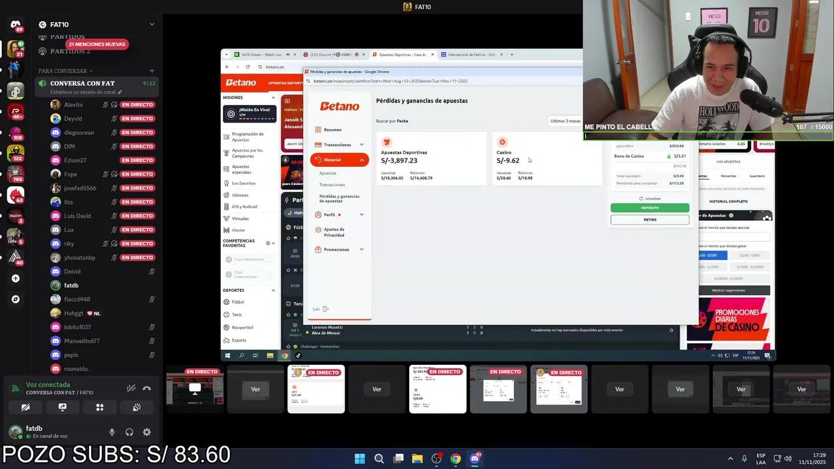Deafen audio with the headphones icon
The height and width of the screenshot is (469, 834).
point(130,432)
